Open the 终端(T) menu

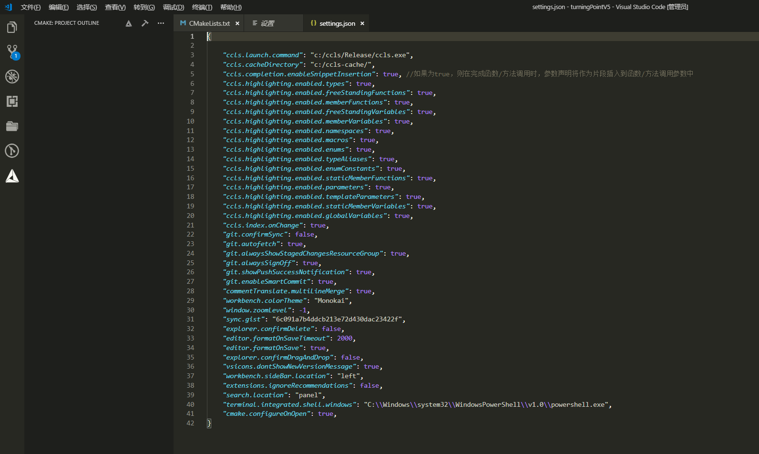(x=202, y=7)
